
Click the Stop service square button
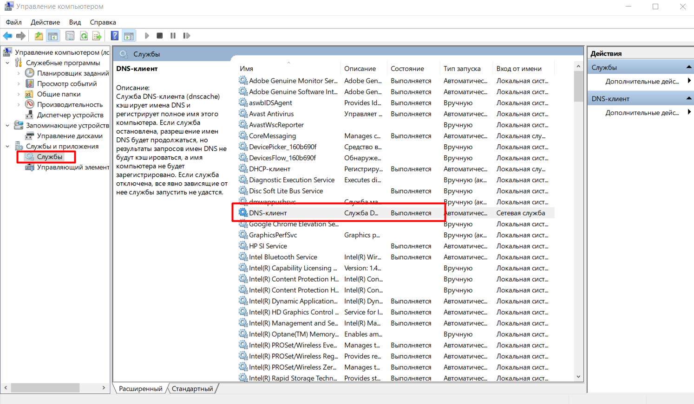click(x=160, y=36)
